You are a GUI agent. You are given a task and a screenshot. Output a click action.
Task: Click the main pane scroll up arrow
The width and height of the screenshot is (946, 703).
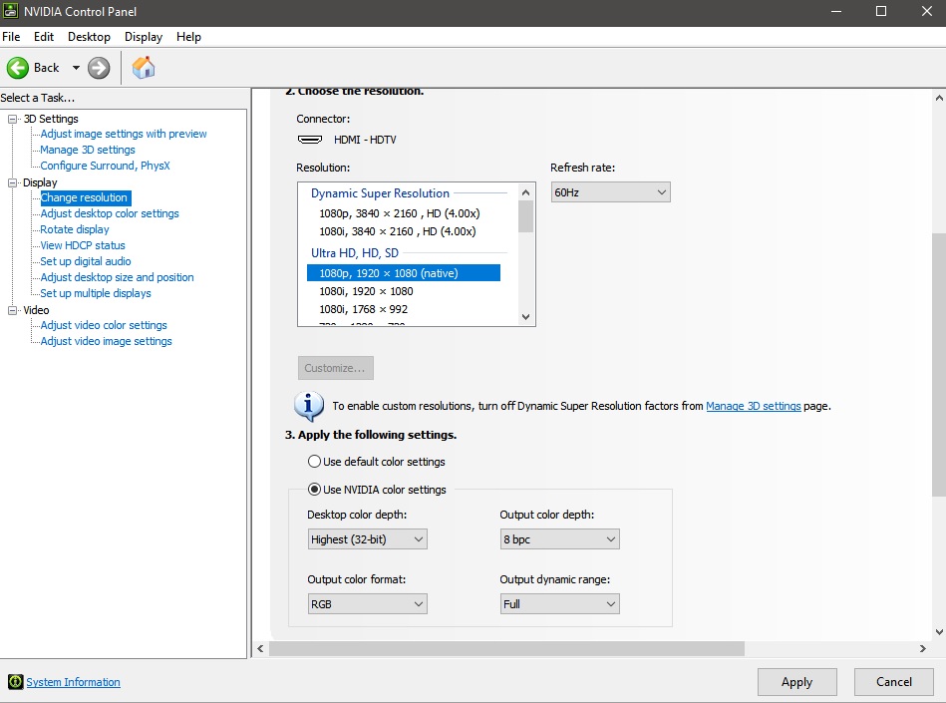click(939, 98)
